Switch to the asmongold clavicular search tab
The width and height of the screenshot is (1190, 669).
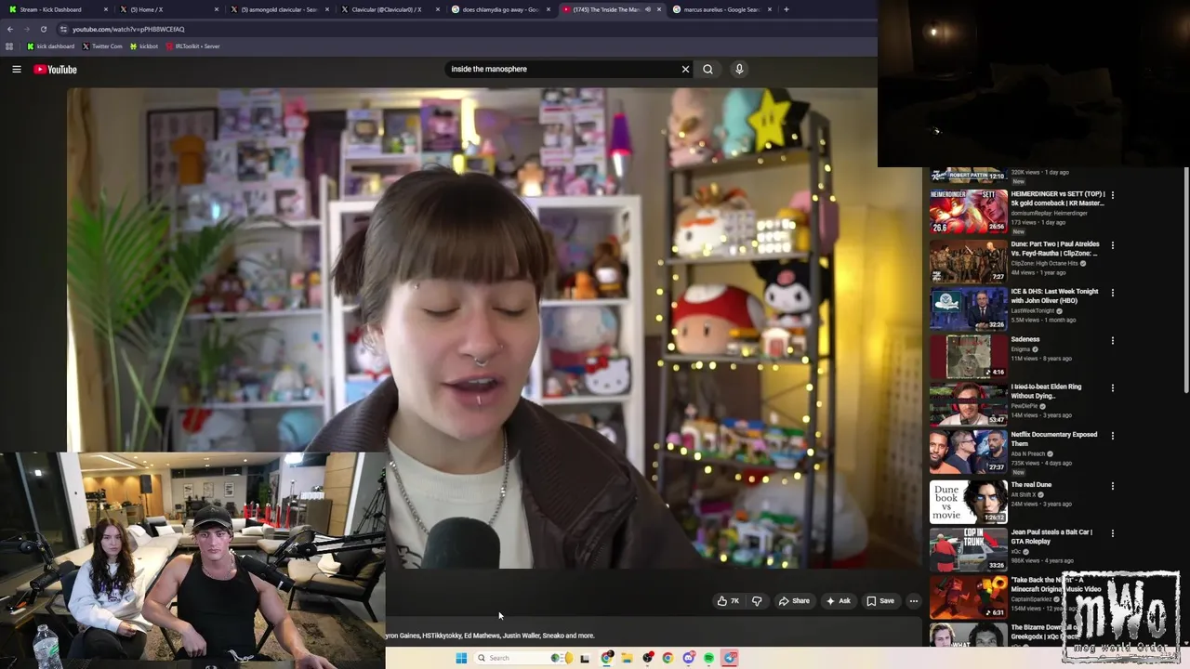tap(278, 9)
